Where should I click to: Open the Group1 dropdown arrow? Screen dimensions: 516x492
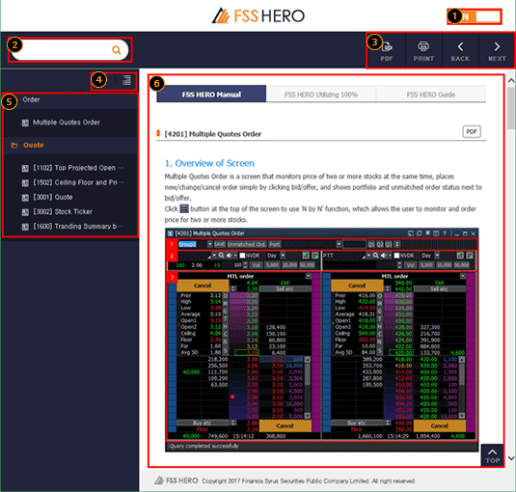209,244
